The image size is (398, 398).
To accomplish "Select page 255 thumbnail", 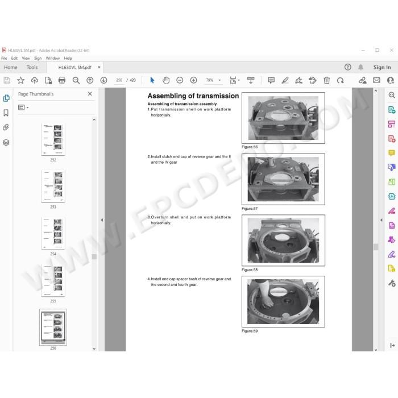I will (53, 280).
